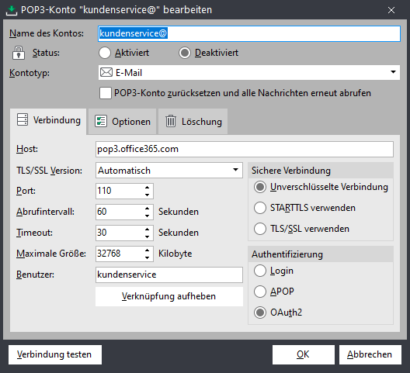Click the checklist icon on Optionen tab
The image size is (410, 373).
click(101, 121)
